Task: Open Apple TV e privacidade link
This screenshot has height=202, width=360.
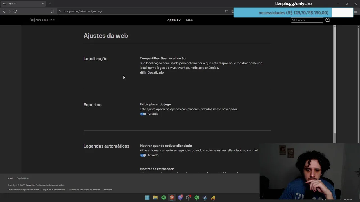Action: point(54,190)
